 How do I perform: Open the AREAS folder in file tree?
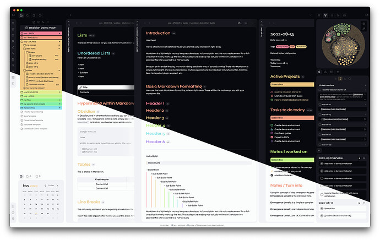(x=41, y=96)
